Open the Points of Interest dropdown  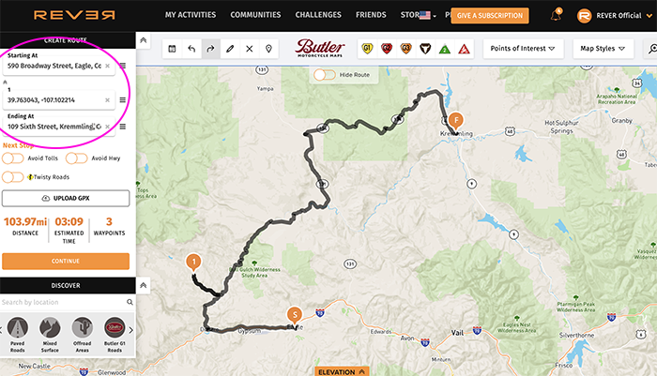(523, 49)
